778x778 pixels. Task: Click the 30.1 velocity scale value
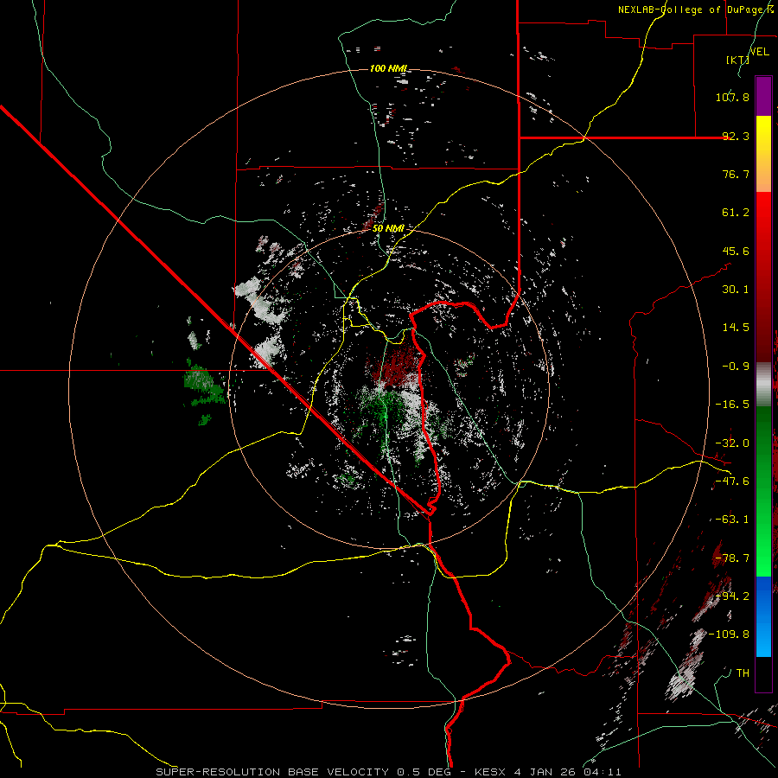736,290
